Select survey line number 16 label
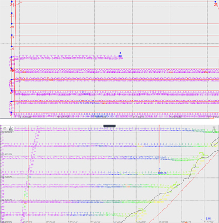 pyautogui.click(x=12, y=49)
